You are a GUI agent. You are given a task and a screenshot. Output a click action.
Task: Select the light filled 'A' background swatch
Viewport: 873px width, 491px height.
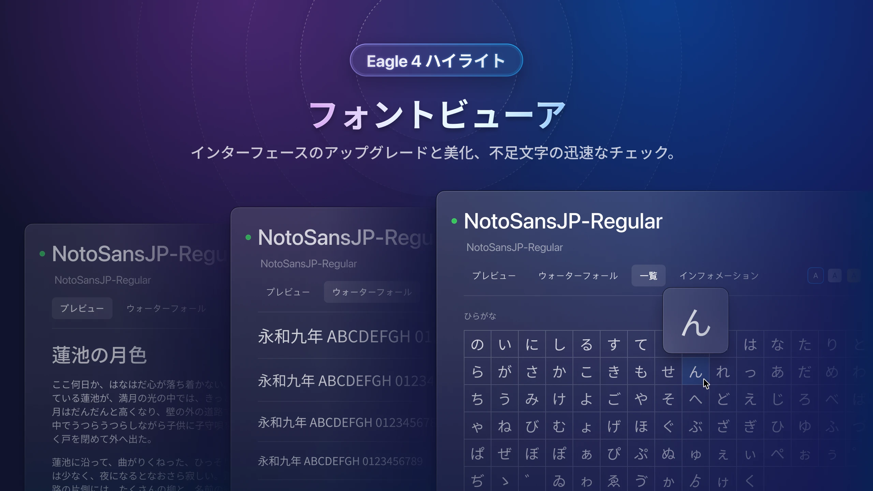pos(834,276)
